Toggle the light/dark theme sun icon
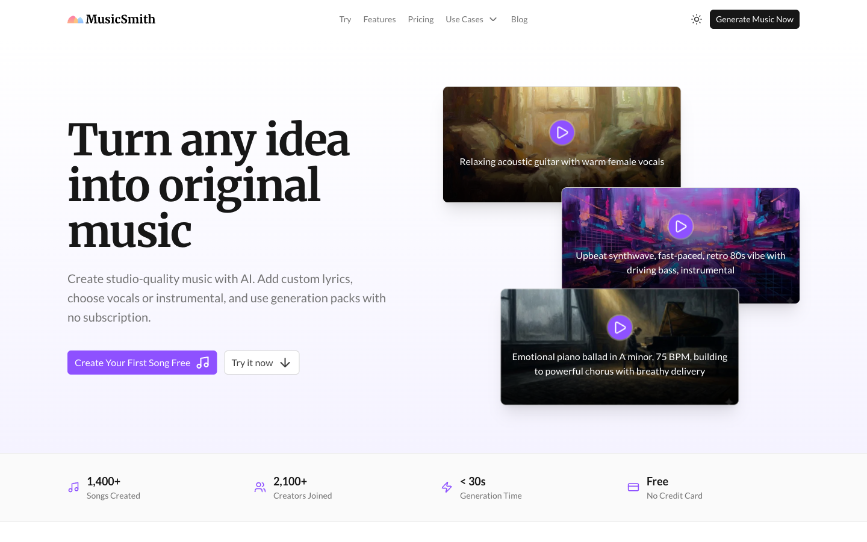This screenshot has height=542, width=867. (697, 19)
